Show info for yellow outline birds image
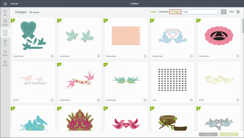This screenshot has width=244, height=138. (238, 100)
